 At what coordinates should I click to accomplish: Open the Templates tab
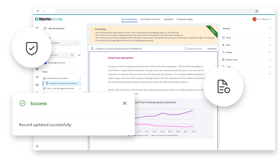pyautogui.click(x=169, y=19)
